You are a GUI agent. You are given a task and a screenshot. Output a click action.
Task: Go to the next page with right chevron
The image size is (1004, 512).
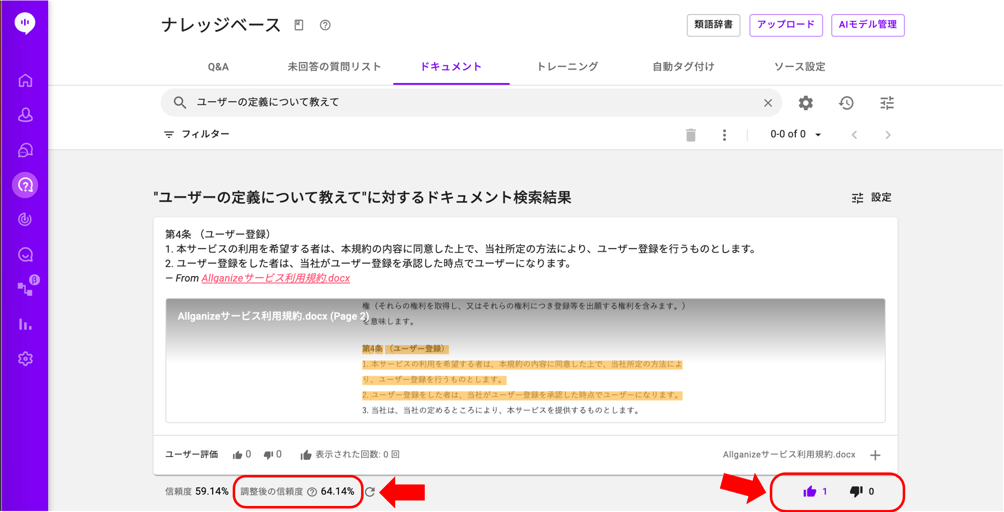coord(888,135)
